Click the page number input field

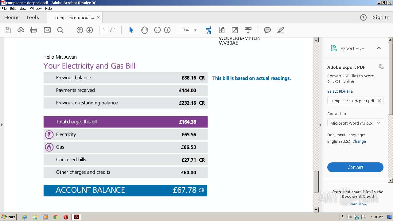103,30
